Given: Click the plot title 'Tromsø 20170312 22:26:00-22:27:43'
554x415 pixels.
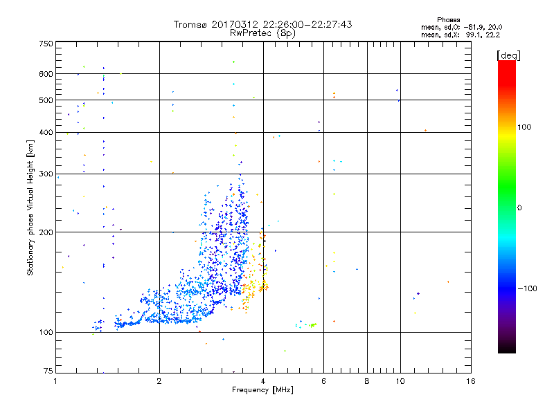Looking at the screenshot, I should pos(262,24).
